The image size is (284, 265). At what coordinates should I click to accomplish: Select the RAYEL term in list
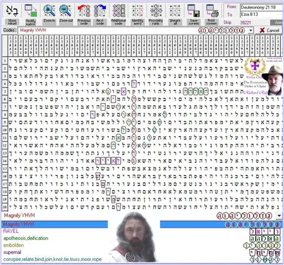click(x=11, y=231)
